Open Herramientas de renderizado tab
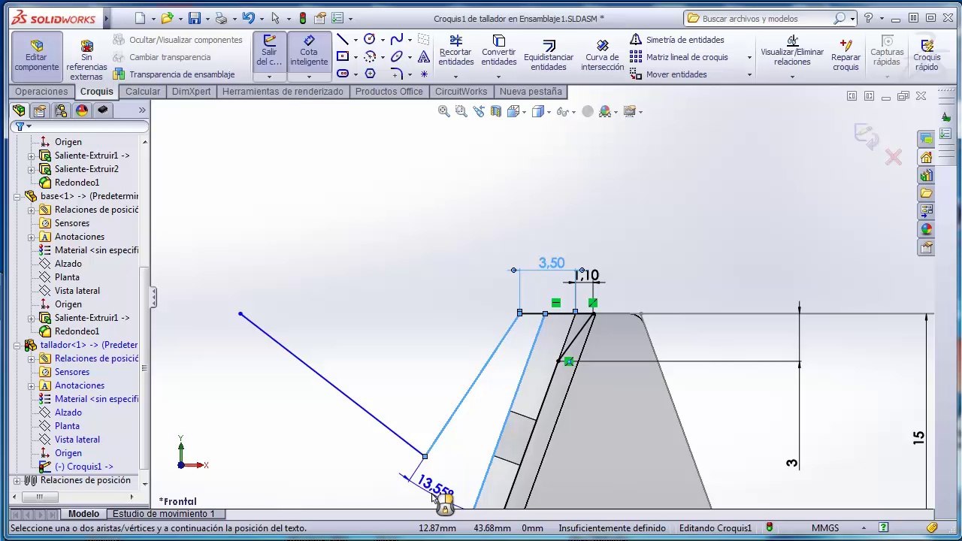Viewport: 962px width, 541px height. click(x=283, y=92)
